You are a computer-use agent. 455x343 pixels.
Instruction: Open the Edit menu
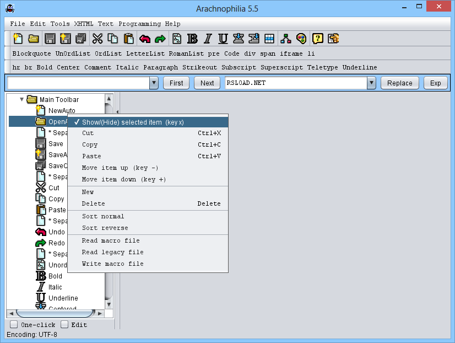pos(37,24)
